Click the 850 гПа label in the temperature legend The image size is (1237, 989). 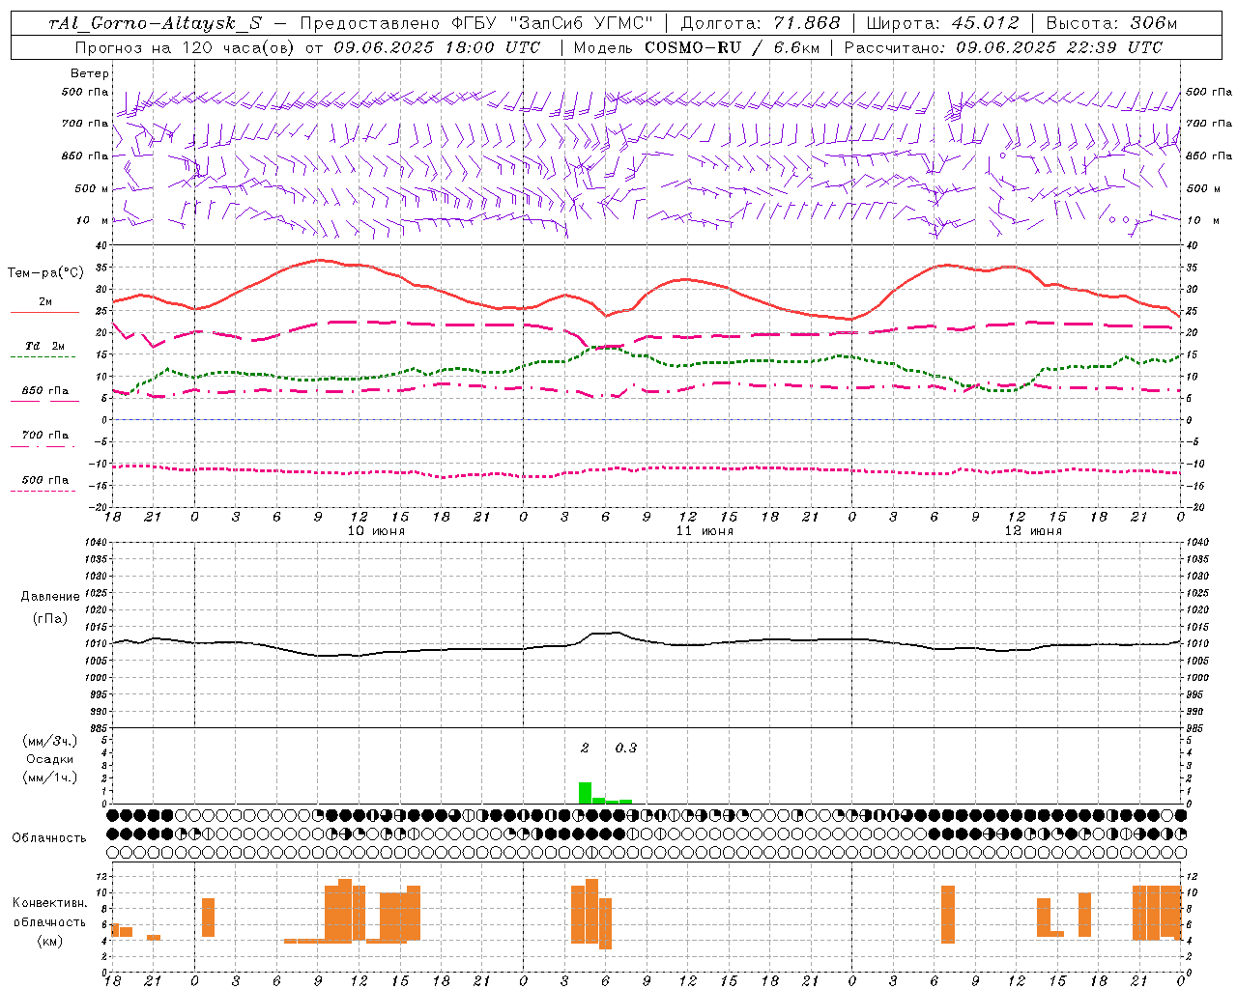pyautogui.click(x=44, y=391)
